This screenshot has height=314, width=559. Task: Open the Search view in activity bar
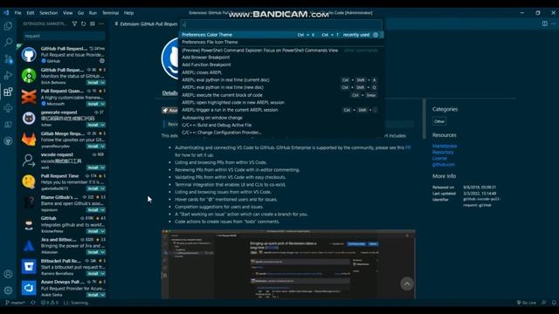[x=8, y=43]
